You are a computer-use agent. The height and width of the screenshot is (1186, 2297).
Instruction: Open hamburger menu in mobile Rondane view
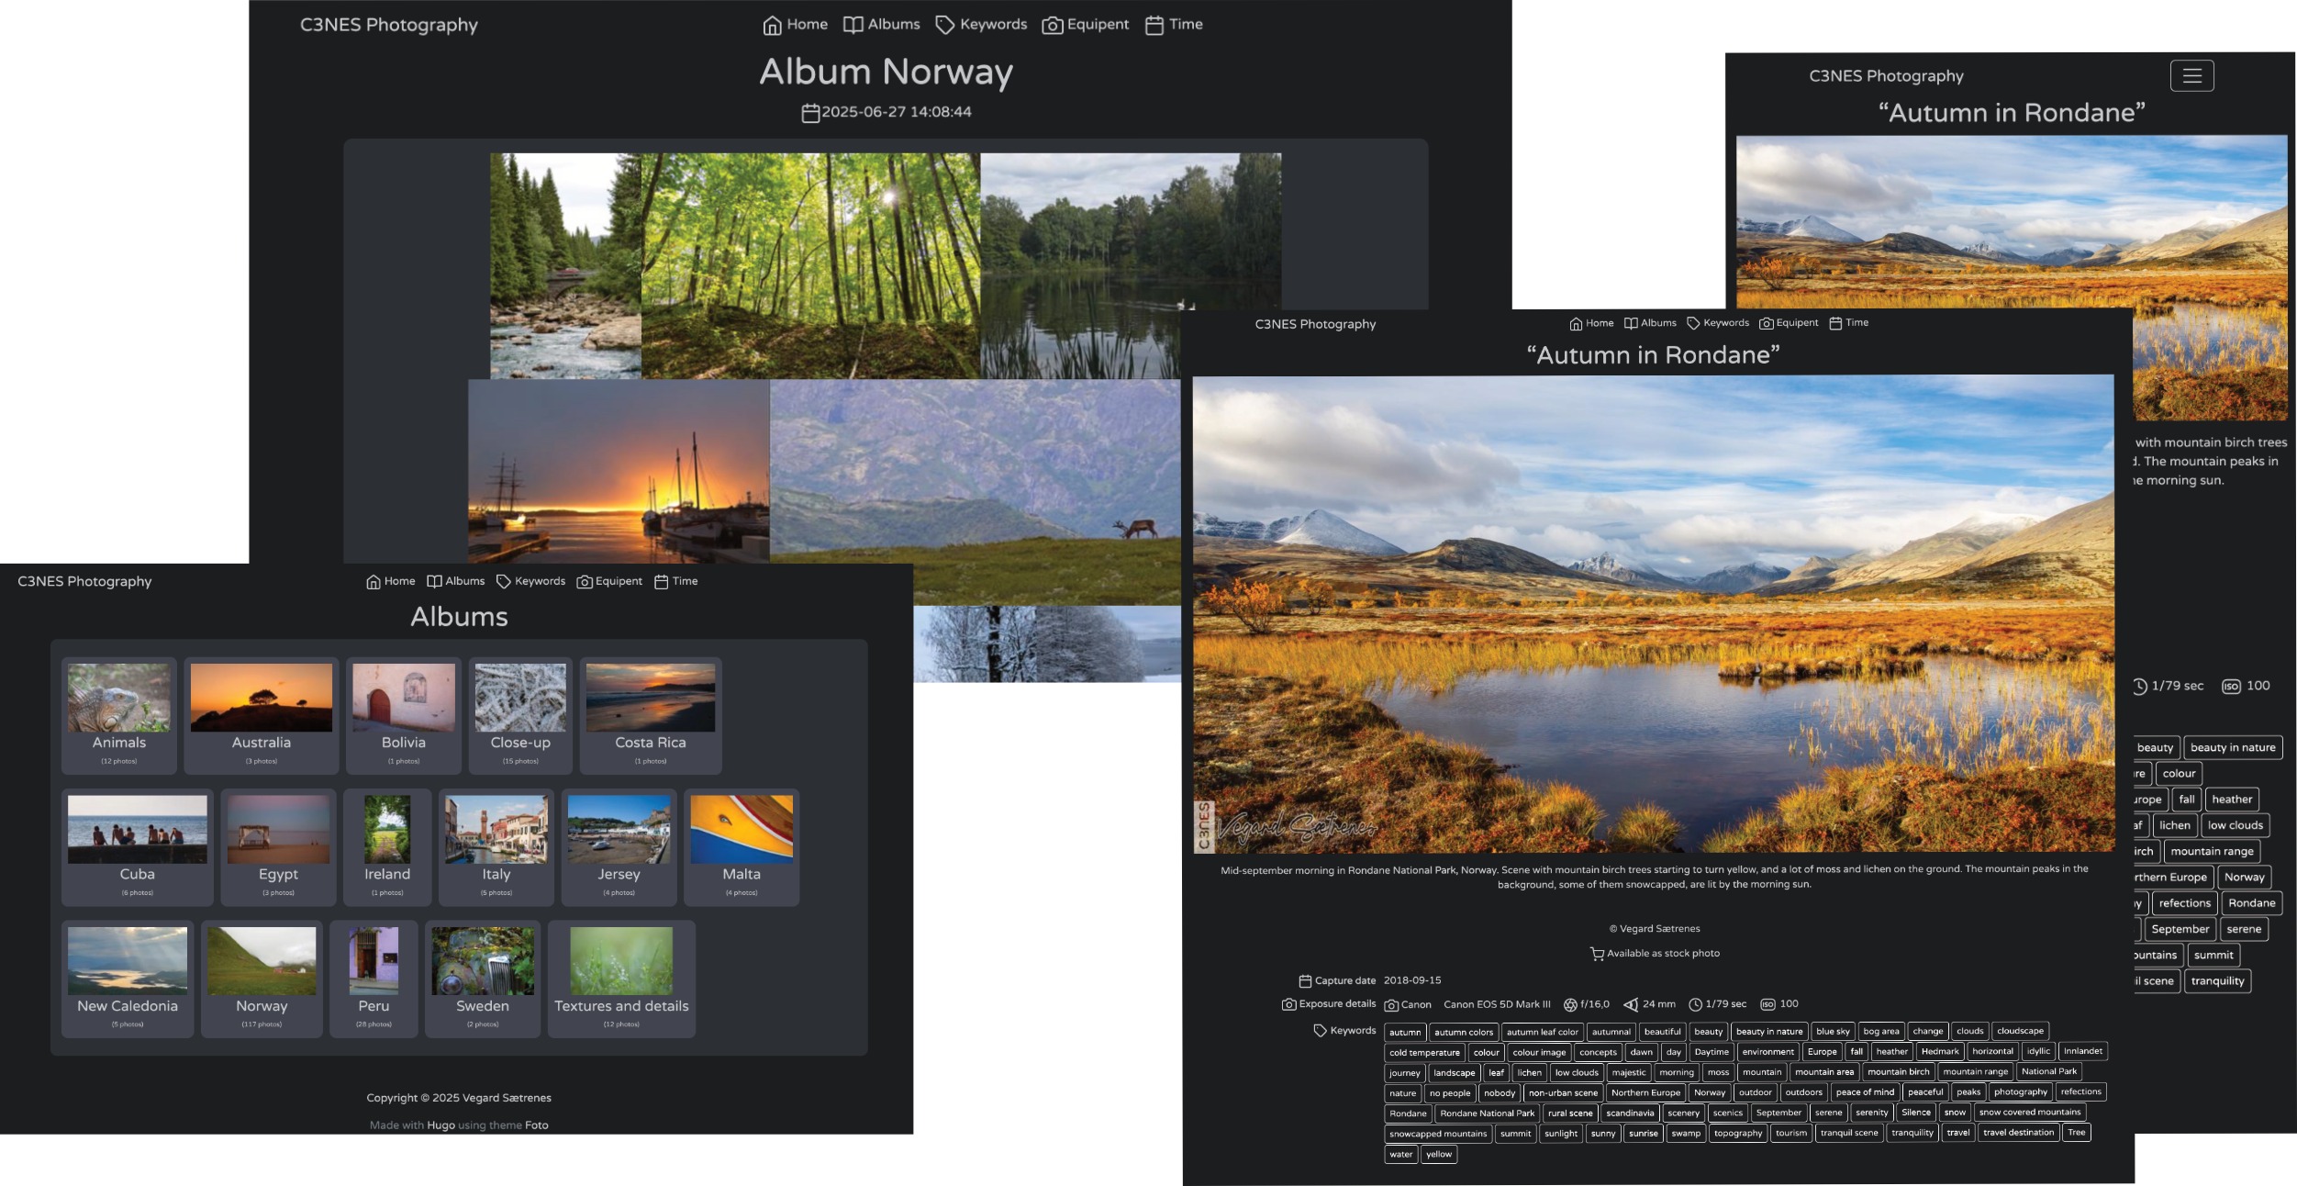coord(2191,75)
